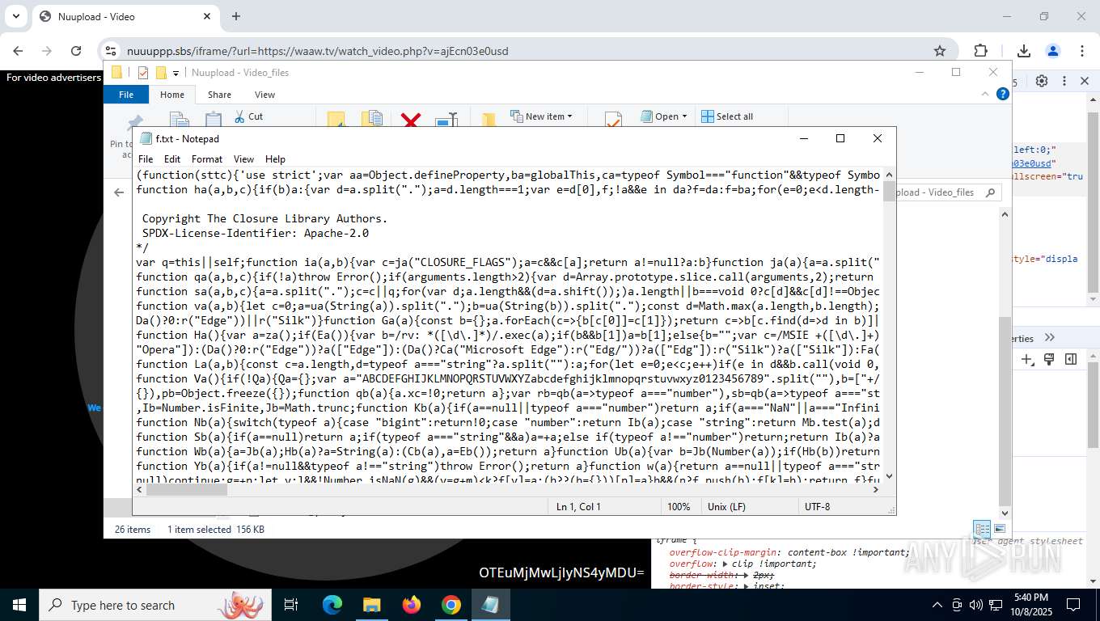Bookmark this page with star icon
The width and height of the screenshot is (1100, 621).
(940, 51)
